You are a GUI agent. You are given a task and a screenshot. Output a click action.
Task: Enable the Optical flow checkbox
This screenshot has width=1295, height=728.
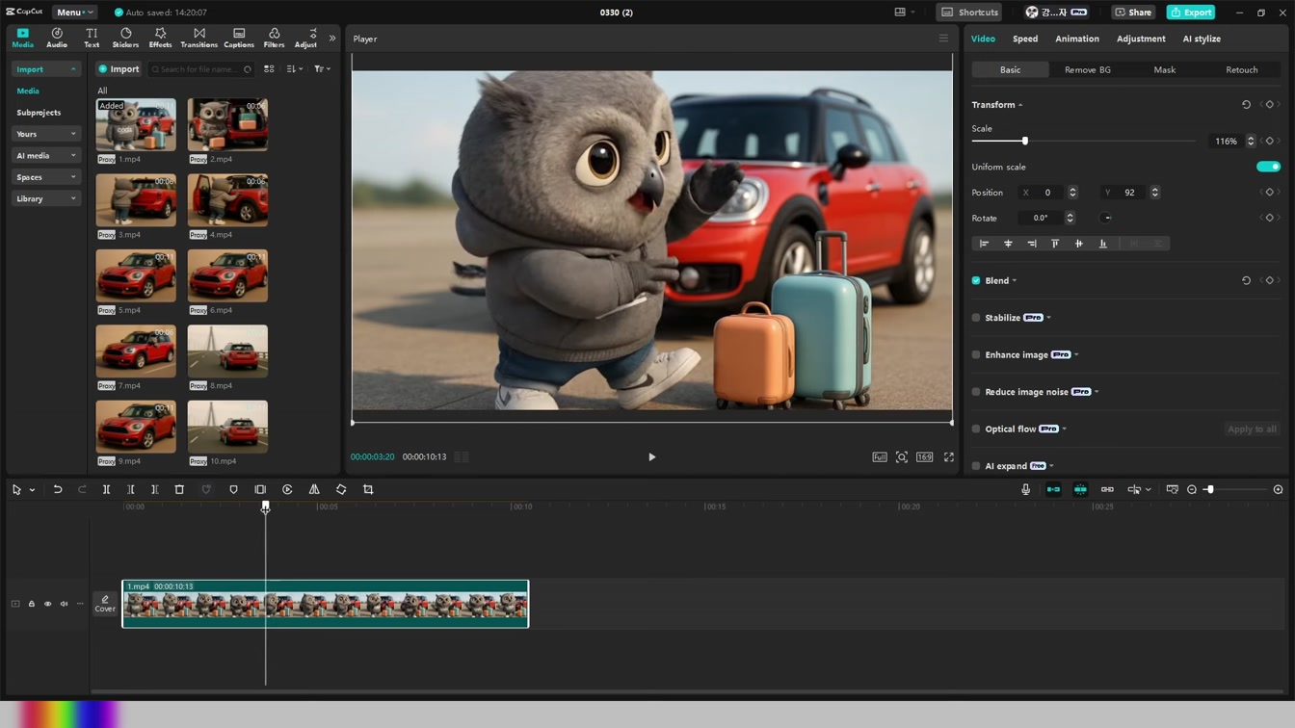coord(976,429)
